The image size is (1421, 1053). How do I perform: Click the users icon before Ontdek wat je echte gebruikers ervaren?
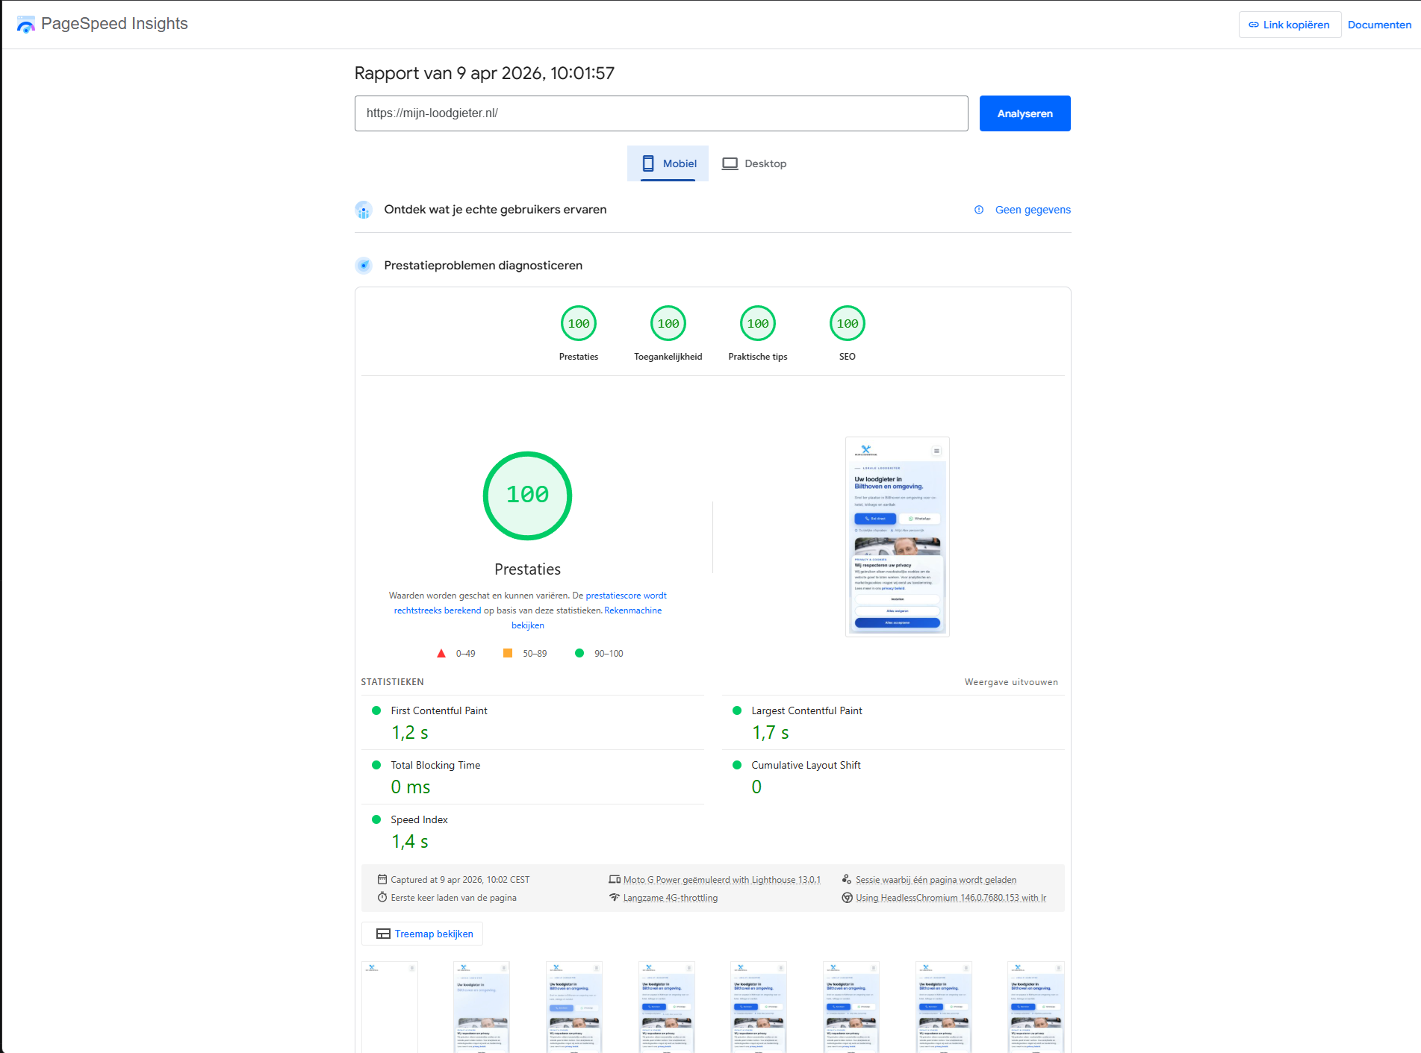(x=364, y=210)
